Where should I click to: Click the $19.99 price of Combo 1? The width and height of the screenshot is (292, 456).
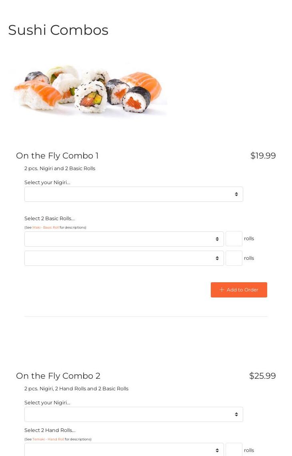pyautogui.click(x=263, y=156)
